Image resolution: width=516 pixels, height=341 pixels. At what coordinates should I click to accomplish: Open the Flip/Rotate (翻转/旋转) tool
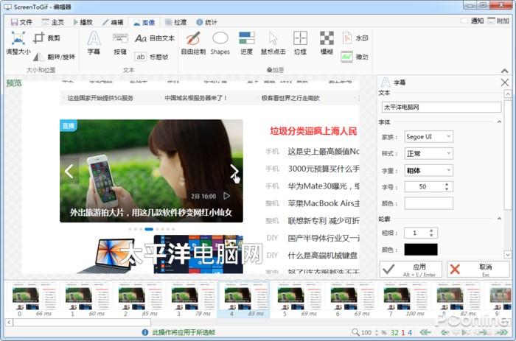coord(55,57)
